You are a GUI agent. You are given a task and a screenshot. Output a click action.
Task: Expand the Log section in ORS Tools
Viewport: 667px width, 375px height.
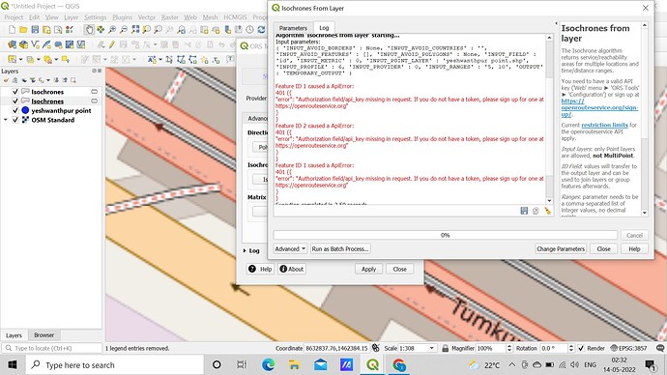pos(245,251)
